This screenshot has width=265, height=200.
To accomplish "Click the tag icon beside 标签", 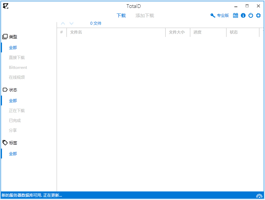I will [5, 142].
